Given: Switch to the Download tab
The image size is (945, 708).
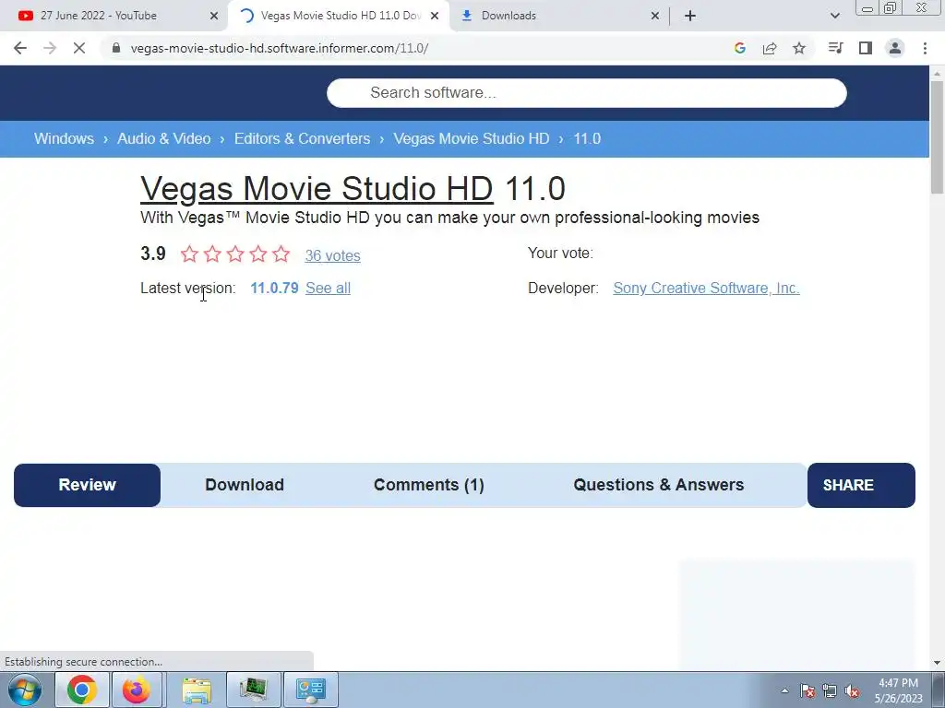Looking at the screenshot, I should (244, 485).
